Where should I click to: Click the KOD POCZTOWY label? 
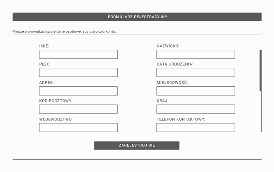56,101
